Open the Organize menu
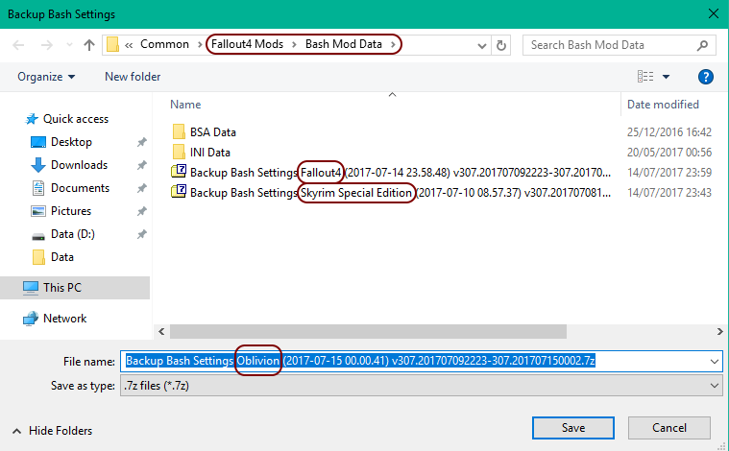 pyautogui.click(x=46, y=77)
